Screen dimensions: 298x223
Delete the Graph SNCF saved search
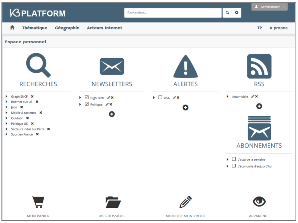click(x=32, y=97)
